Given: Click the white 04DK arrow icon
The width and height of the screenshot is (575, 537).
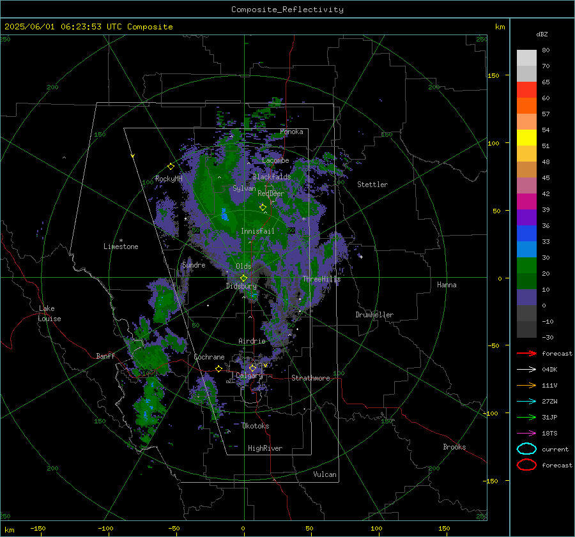Looking at the screenshot, I should (526, 369).
